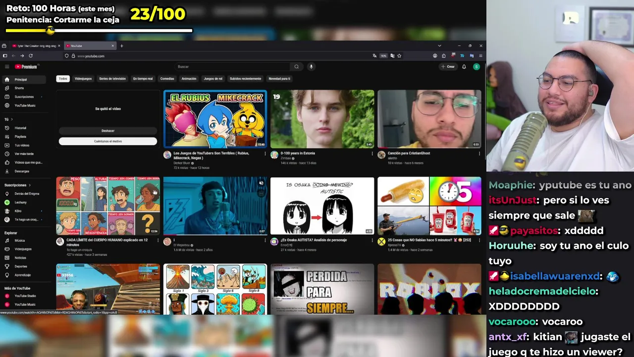This screenshot has height=357, width=634.
Task: Open options for 25 Cosas que NO Sabías
Action: (x=479, y=240)
